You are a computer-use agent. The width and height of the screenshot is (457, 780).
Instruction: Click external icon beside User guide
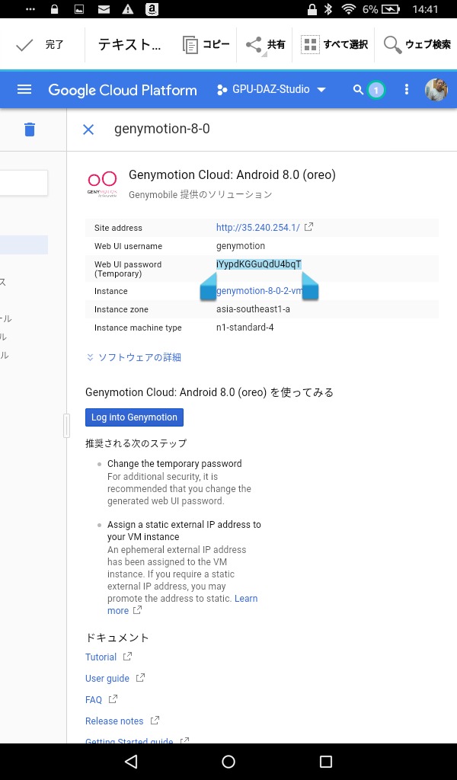140,677
